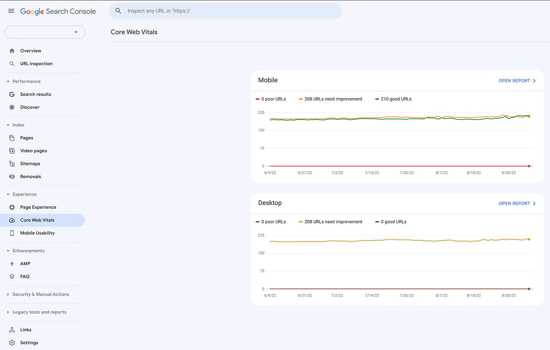The width and height of the screenshot is (550, 350).
Task: Click 8/30/22 date label on Mobile chart
Action: [x=509, y=173]
